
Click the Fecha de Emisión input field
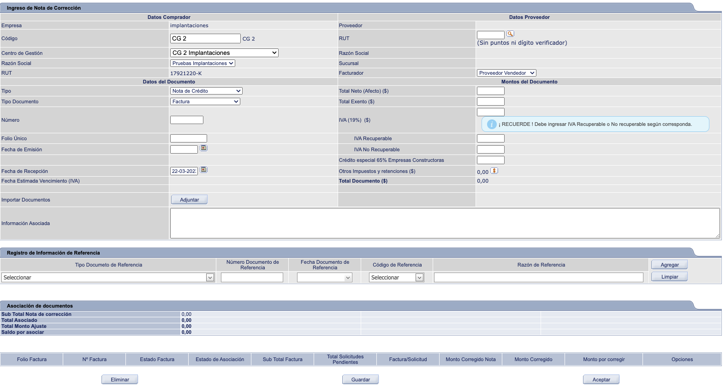(184, 149)
